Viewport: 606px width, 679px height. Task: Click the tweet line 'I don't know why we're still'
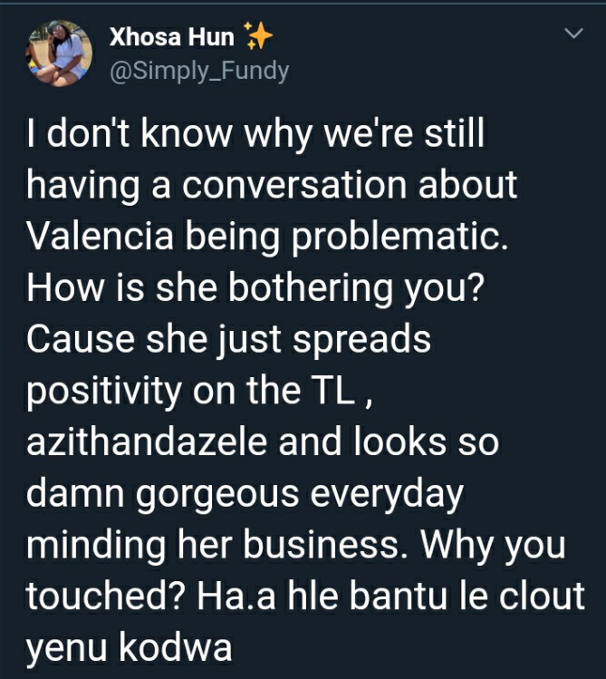(x=255, y=134)
